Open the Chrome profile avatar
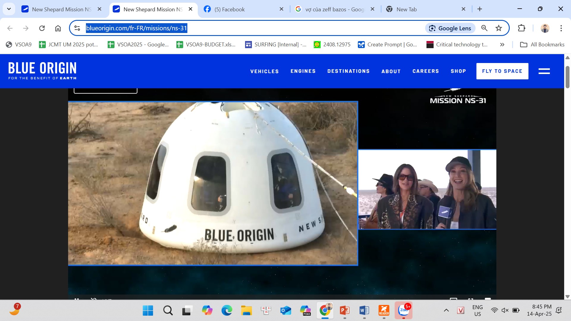 (x=545, y=28)
